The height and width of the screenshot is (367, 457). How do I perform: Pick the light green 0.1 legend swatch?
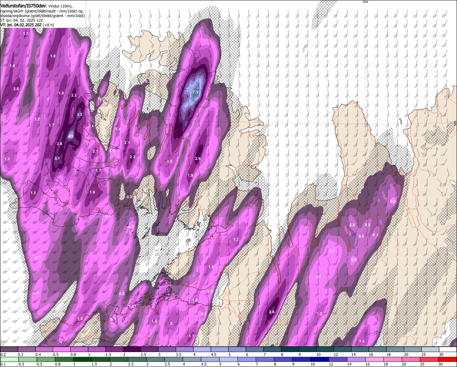point(9,360)
